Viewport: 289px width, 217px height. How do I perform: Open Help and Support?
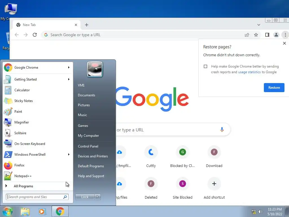point(91,176)
